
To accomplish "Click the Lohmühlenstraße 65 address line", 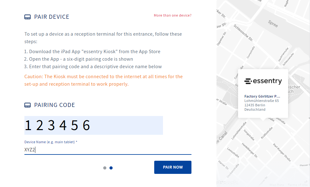I will pos(262,101).
